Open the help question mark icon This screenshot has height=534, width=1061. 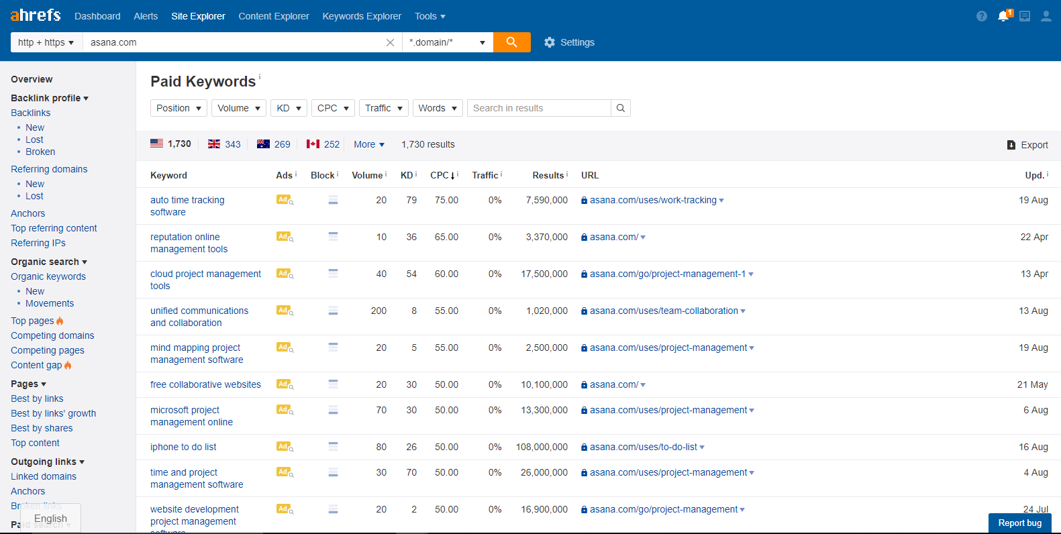[x=982, y=16]
